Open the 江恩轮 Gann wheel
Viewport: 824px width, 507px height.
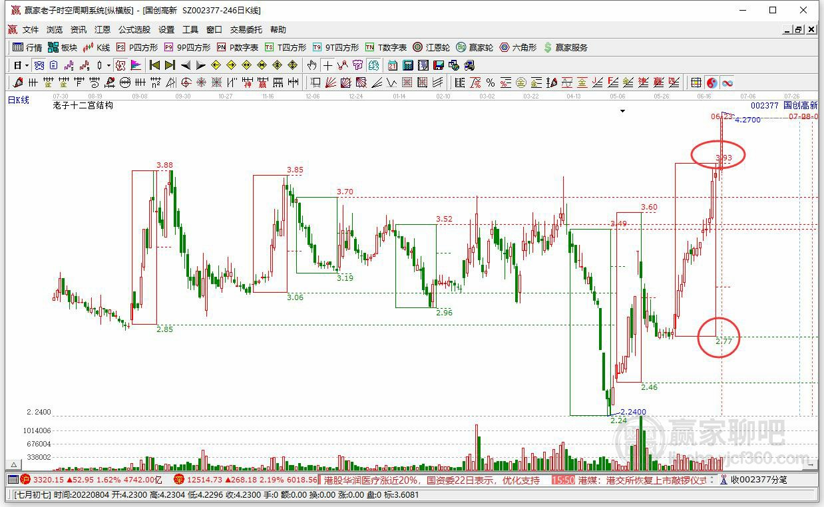(431, 47)
